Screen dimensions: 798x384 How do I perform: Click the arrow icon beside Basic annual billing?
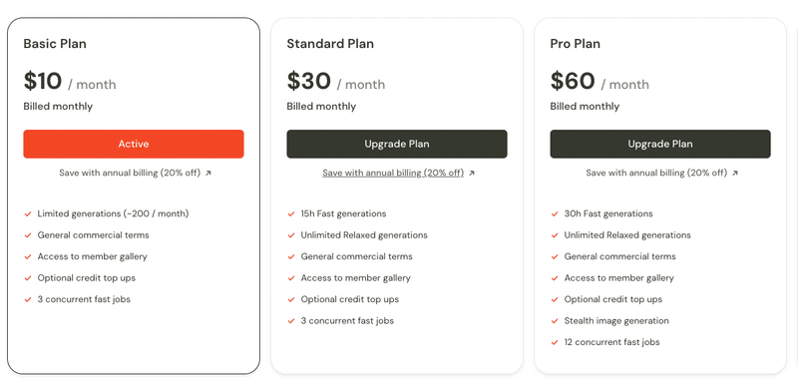click(208, 174)
